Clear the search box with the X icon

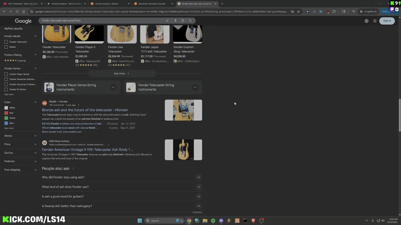pos(167,21)
